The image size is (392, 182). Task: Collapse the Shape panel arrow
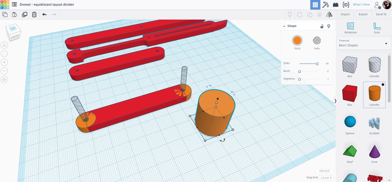[284, 26]
